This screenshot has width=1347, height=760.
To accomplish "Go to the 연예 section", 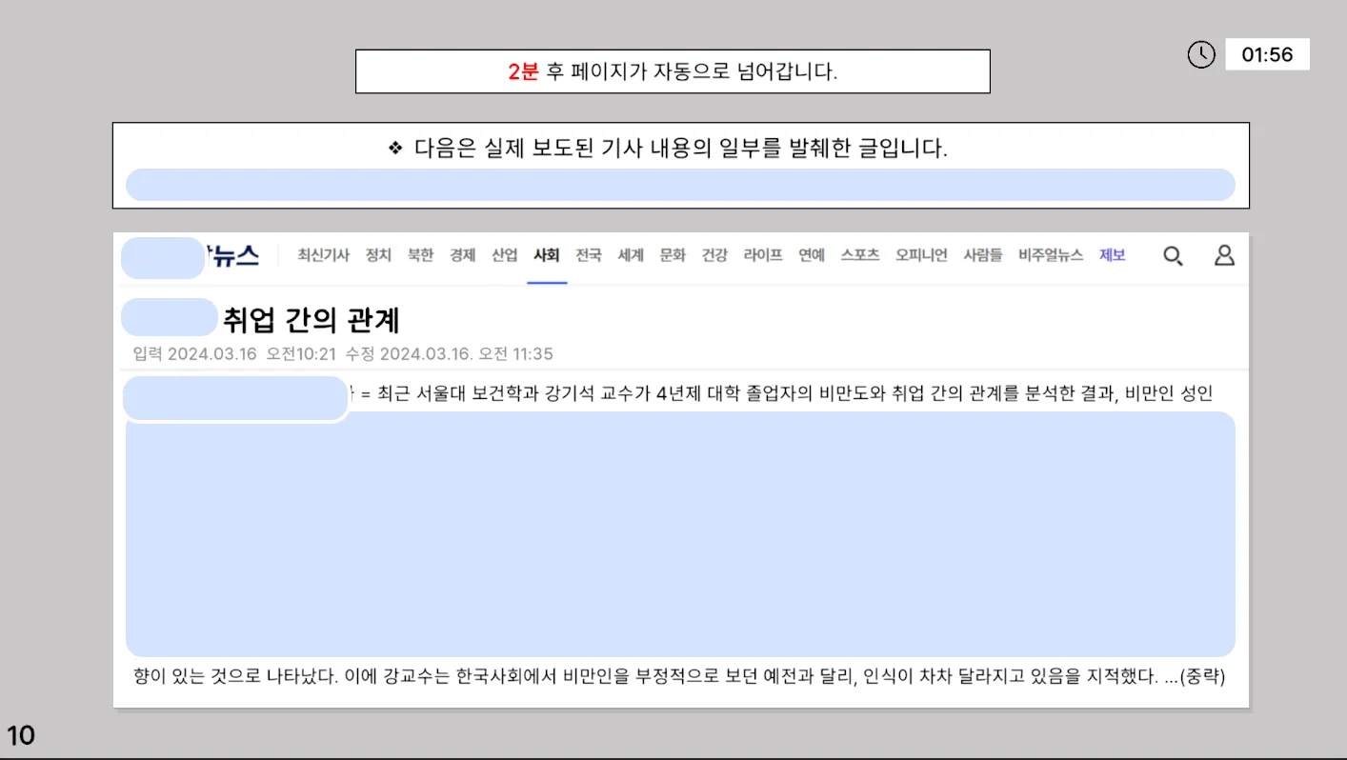I will tap(812, 255).
